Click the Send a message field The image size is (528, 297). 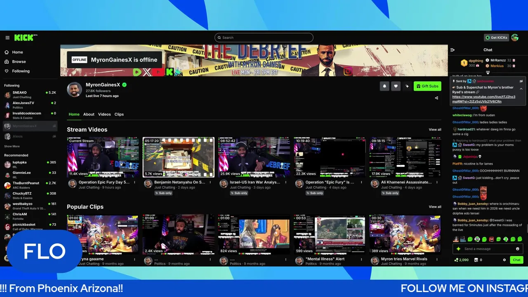coord(488,249)
